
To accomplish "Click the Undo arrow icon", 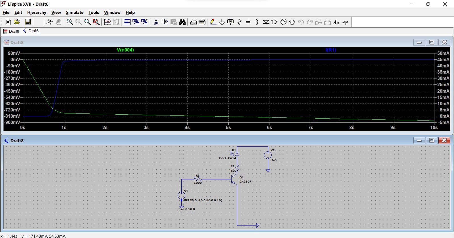I will (301, 22).
